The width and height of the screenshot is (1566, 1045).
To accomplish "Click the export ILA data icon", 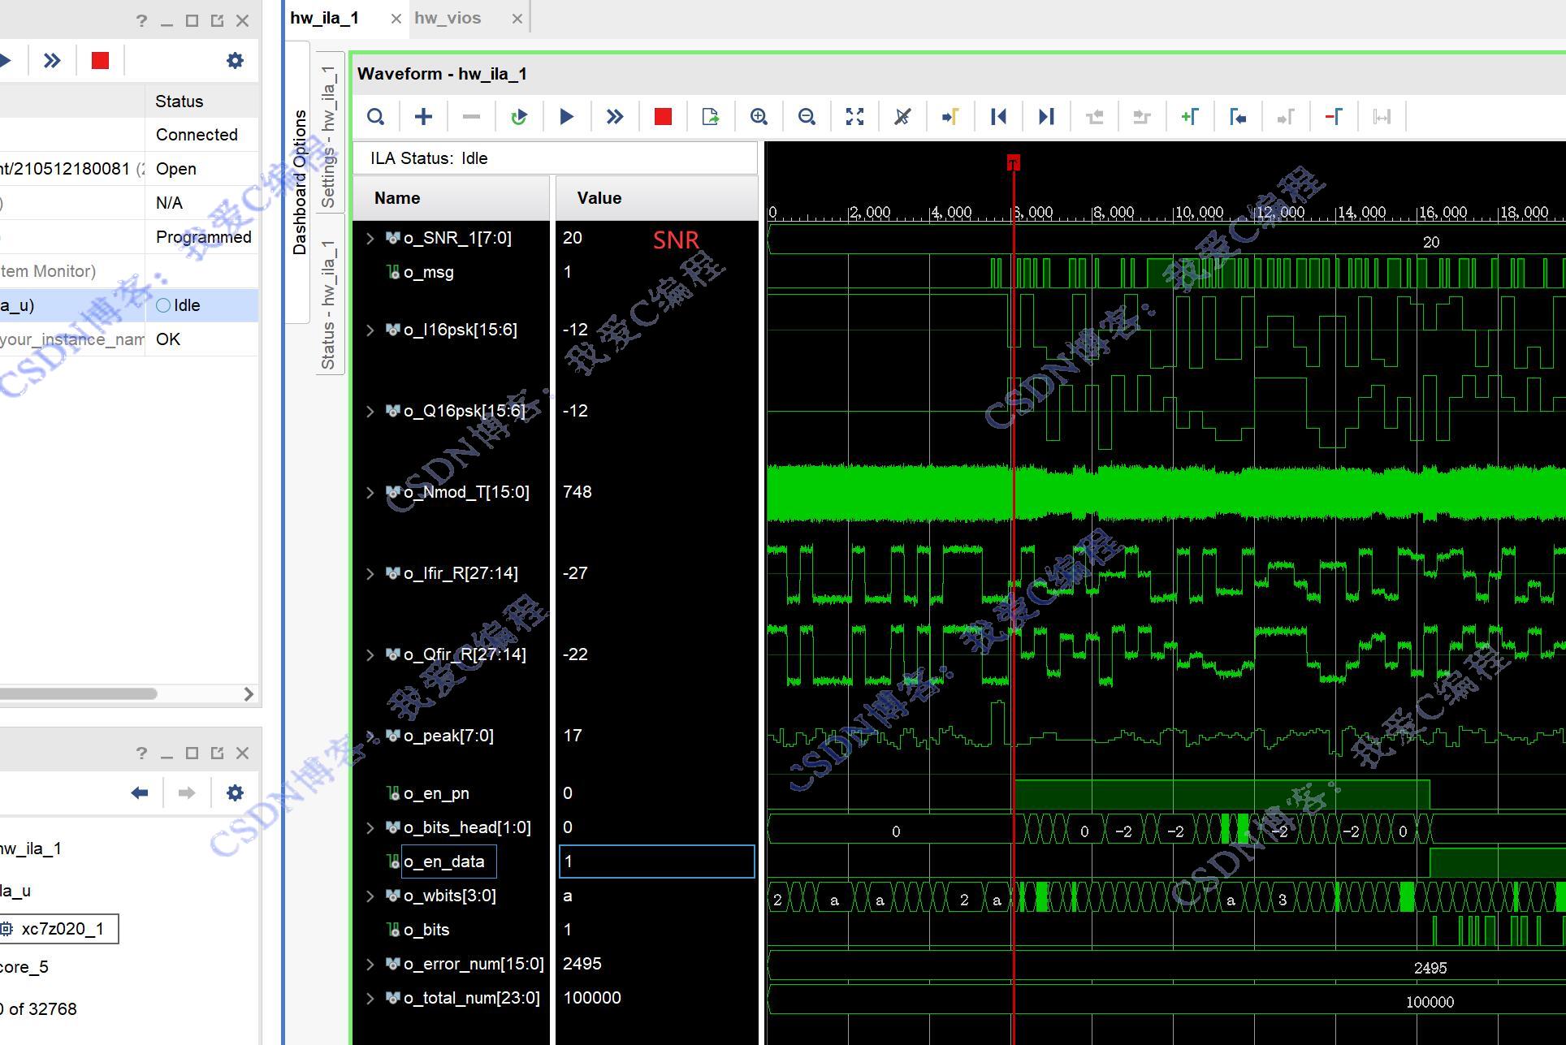I will 711,117.
